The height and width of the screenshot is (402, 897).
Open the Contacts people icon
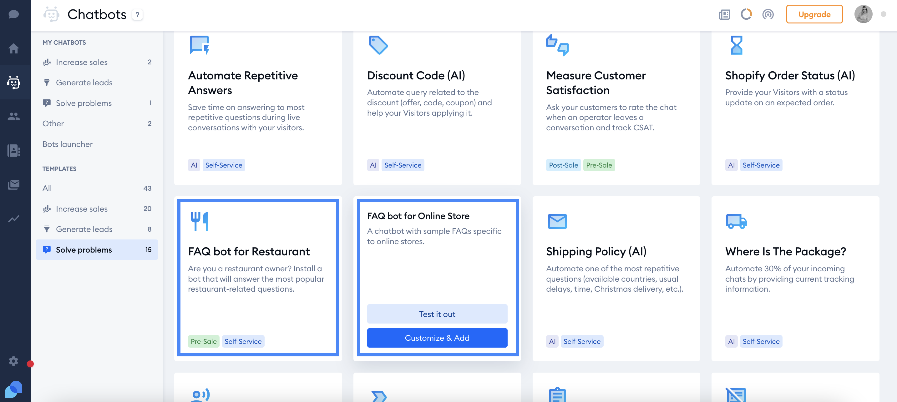pyautogui.click(x=13, y=116)
